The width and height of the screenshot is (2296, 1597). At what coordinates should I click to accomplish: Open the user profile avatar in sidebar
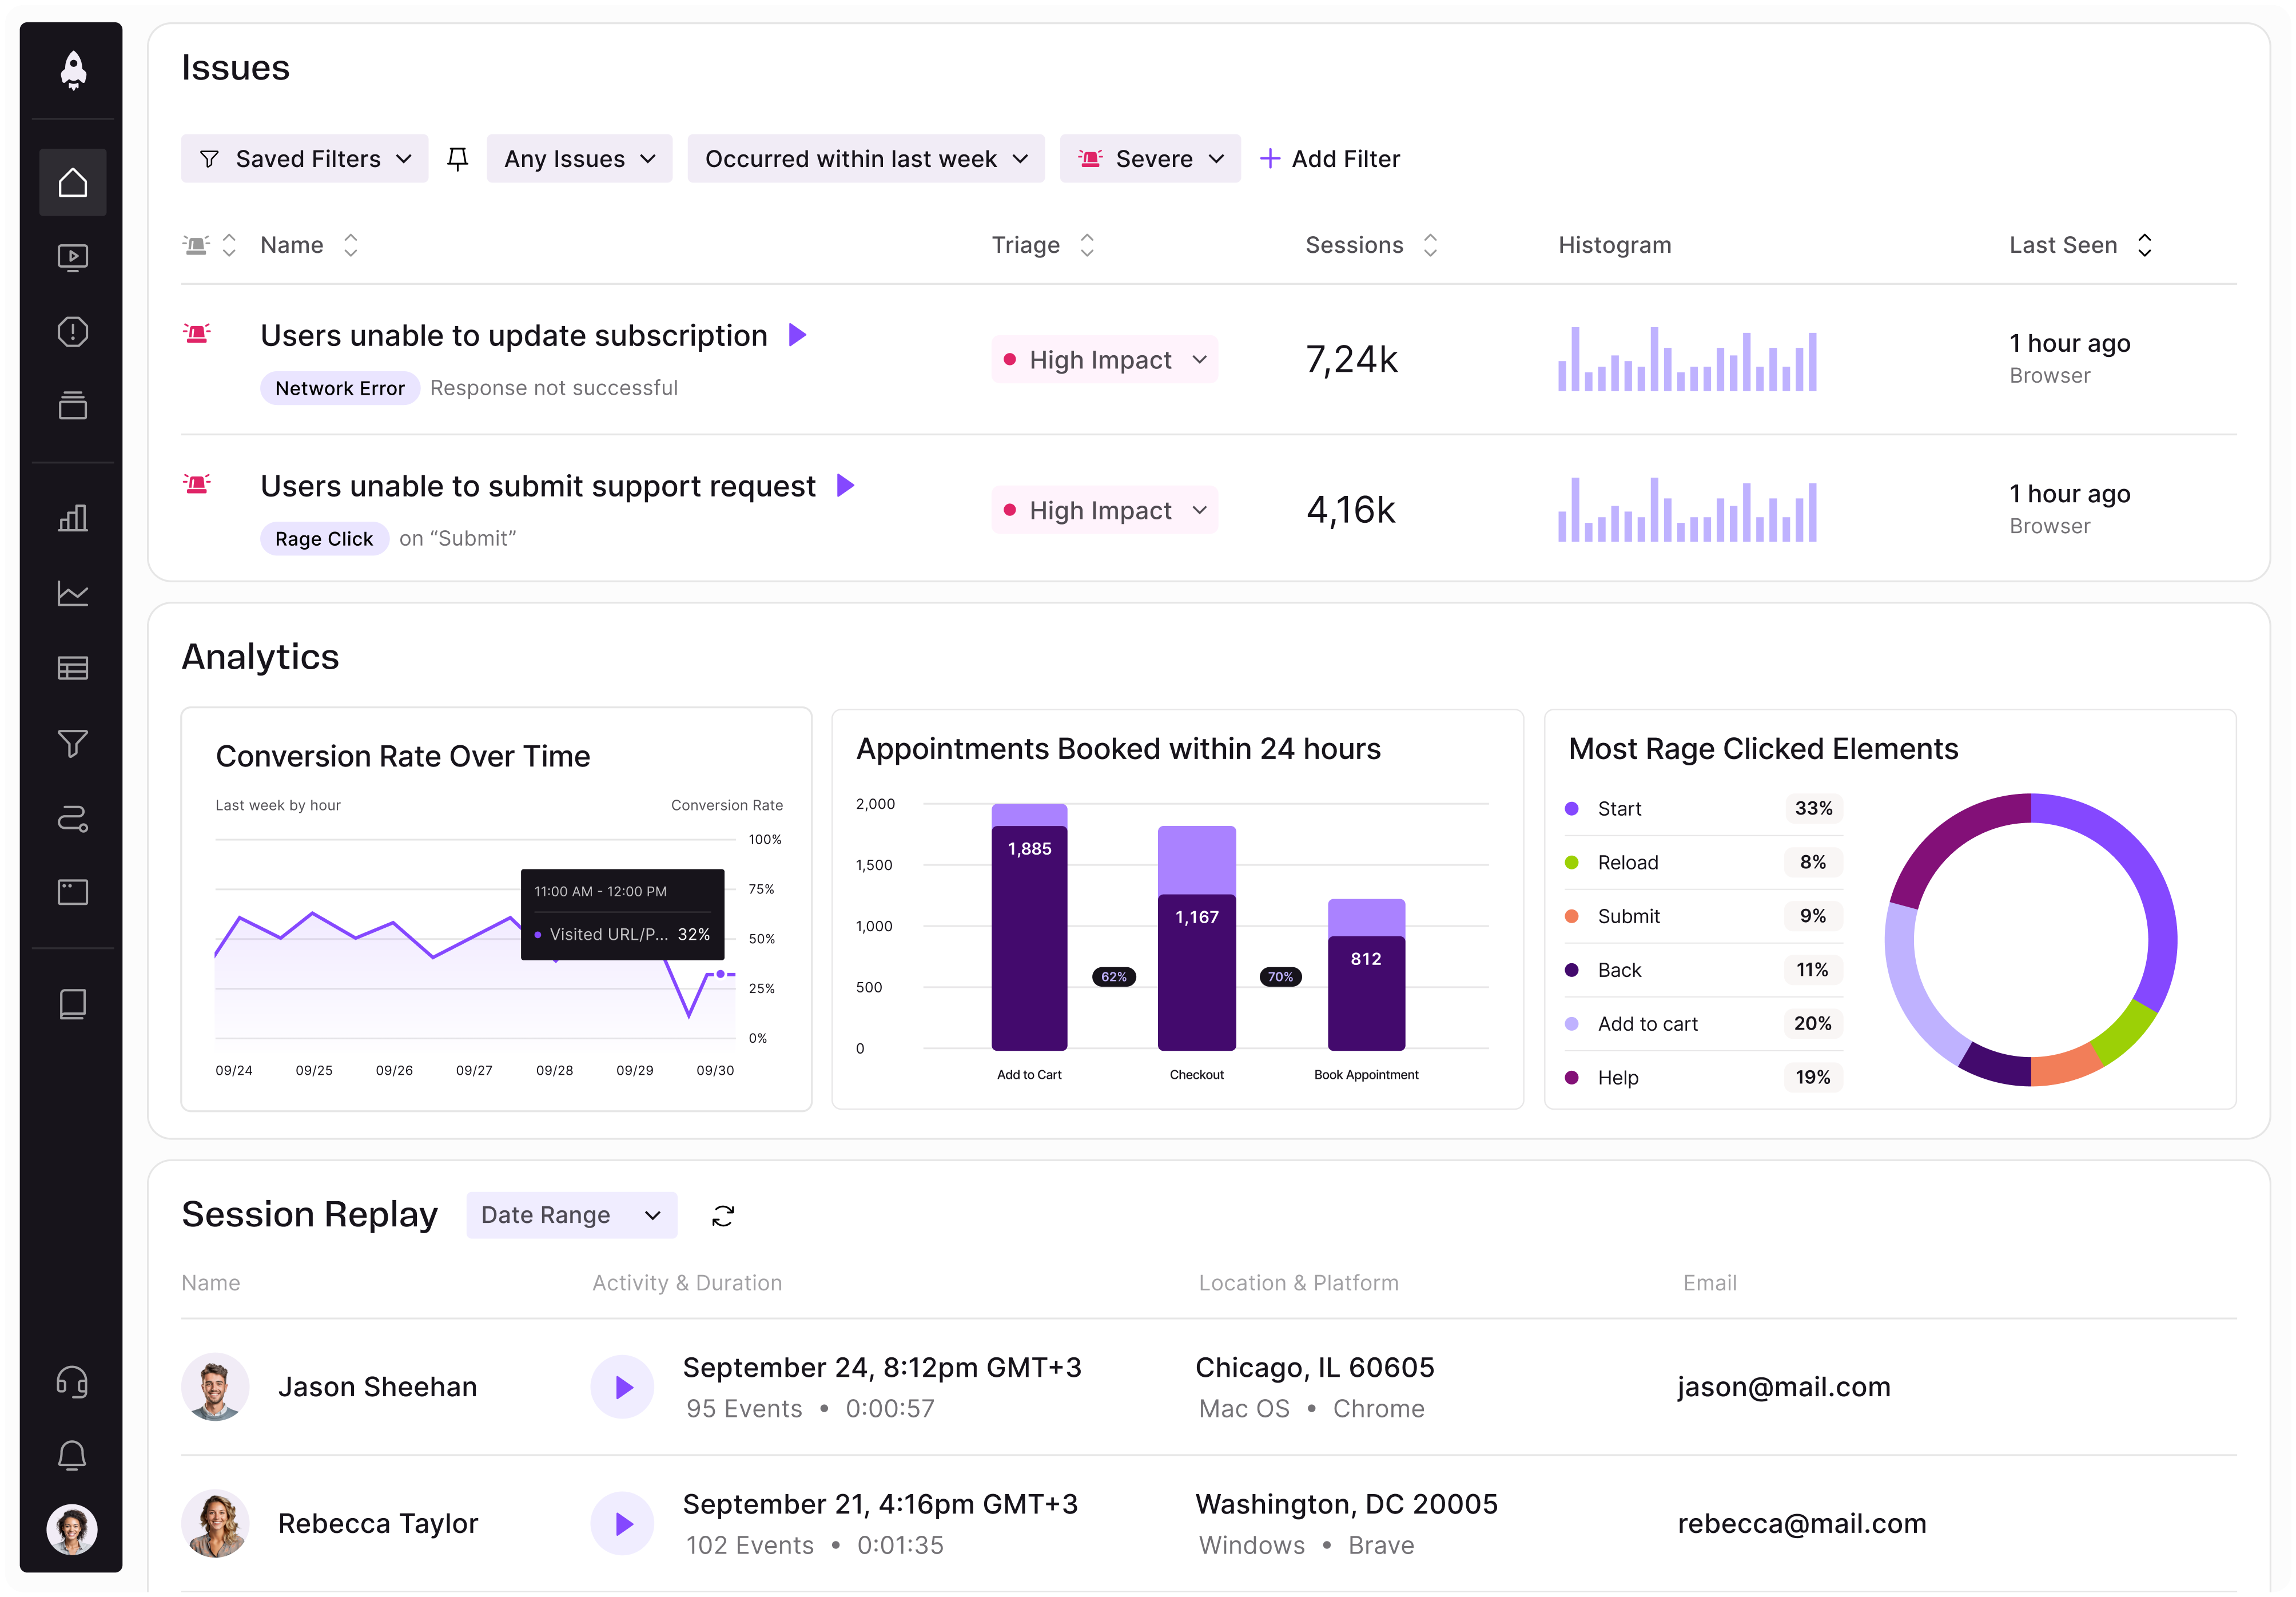pyautogui.click(x=72, y=1529)
